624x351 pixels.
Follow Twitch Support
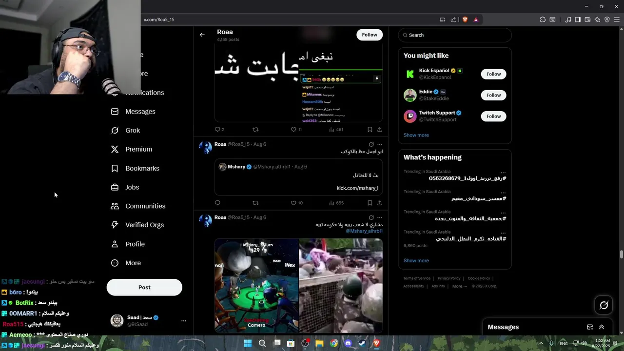[493, 116]
